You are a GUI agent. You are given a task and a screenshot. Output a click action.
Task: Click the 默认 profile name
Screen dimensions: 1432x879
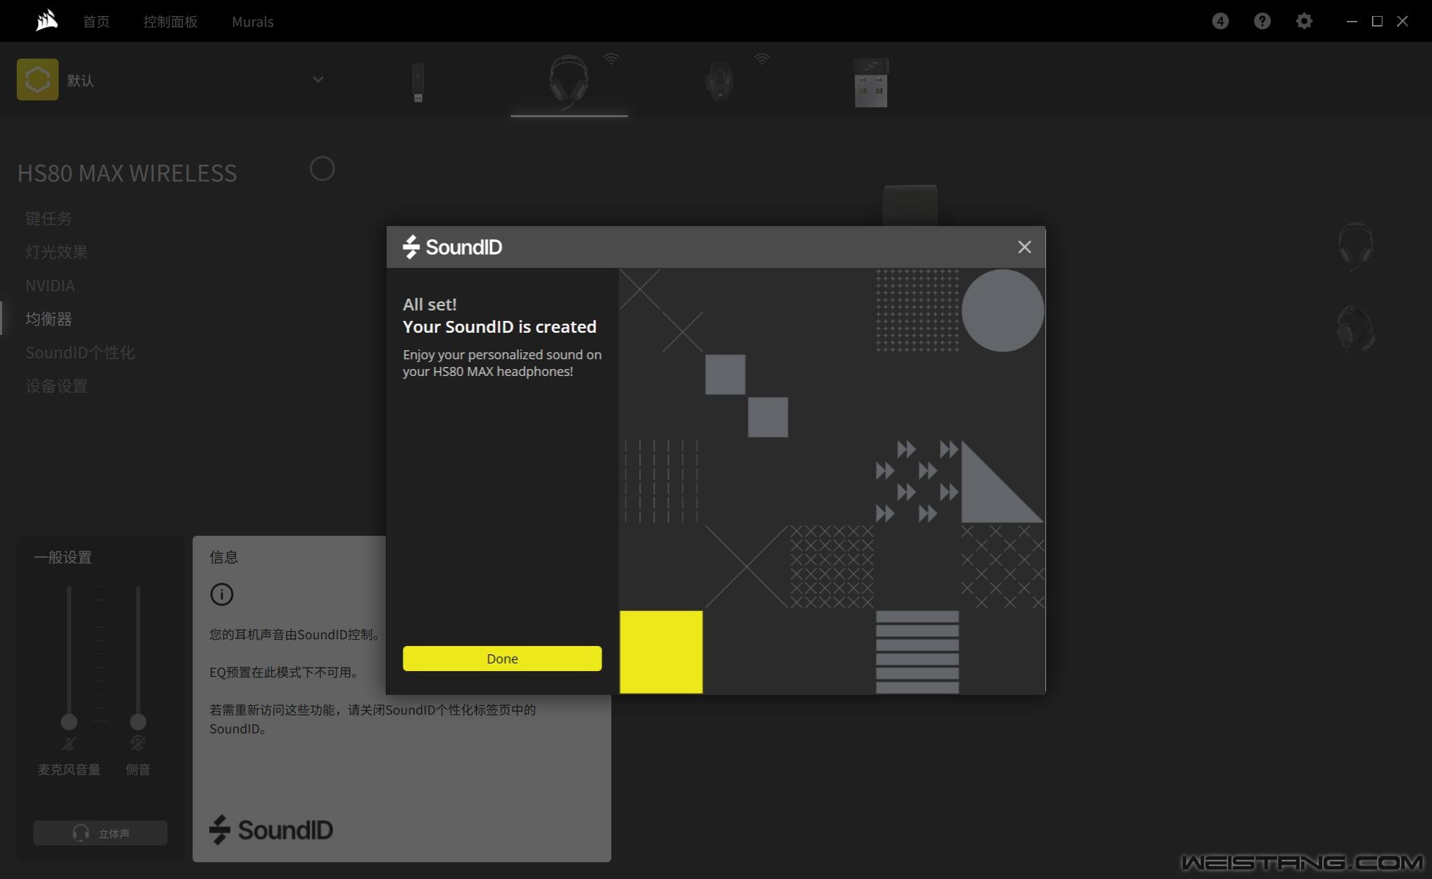(80, 80)
